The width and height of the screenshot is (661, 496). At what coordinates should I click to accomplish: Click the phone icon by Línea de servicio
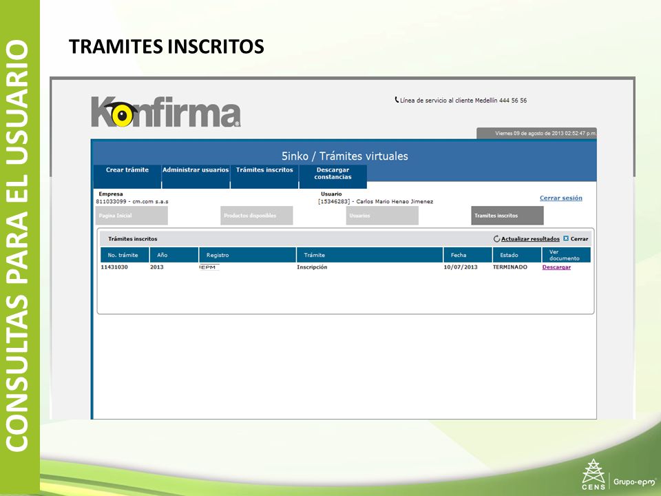tap(397, 100)
